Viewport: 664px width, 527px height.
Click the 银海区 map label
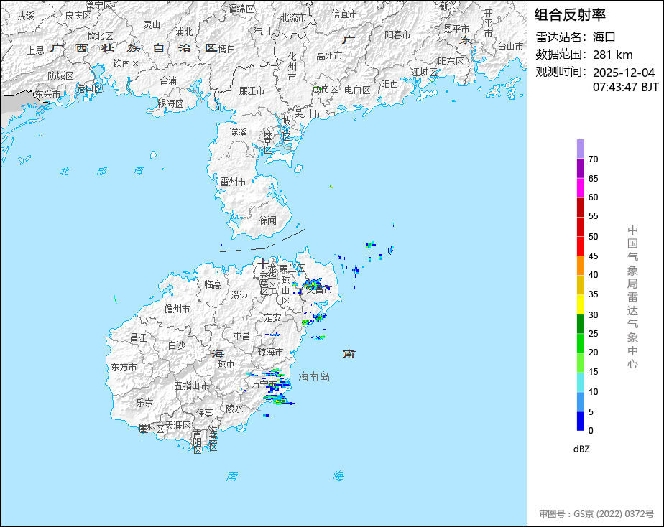pos(170,103)
